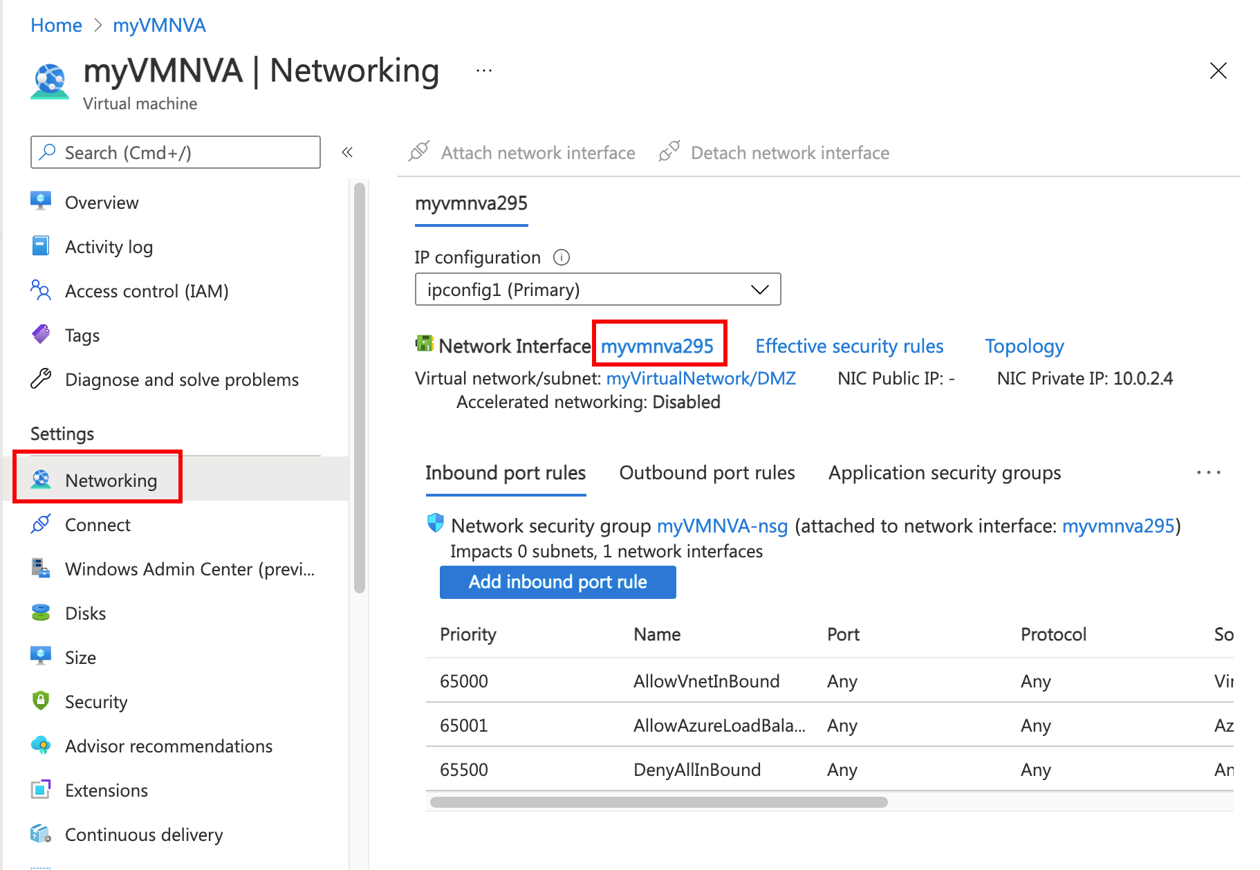This screenshot has height=870, width=1260.
Task: Open myVirtualNetwork/DMZ subnet link
Action: (701, 378)
